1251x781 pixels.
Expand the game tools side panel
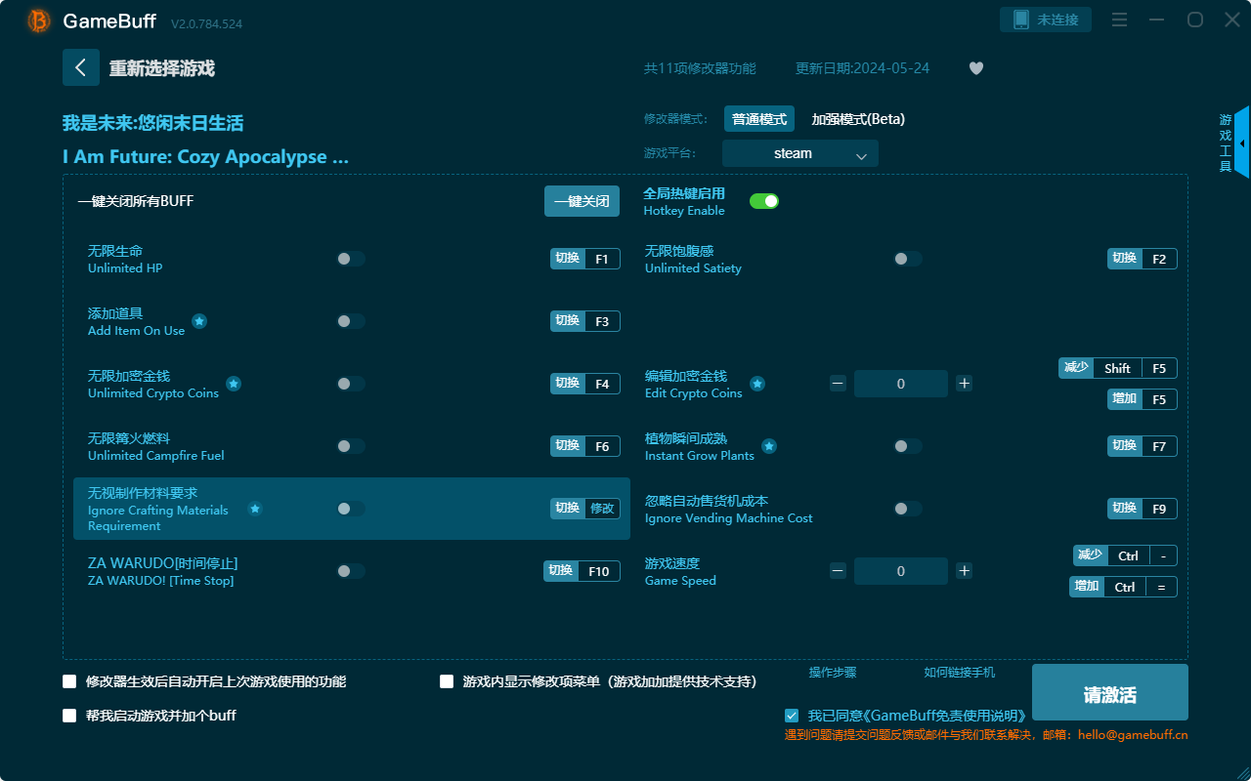click(x=1241, y=143)
